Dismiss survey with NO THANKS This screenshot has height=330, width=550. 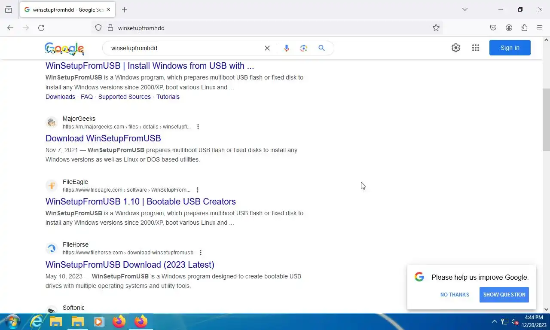point(455,295)
